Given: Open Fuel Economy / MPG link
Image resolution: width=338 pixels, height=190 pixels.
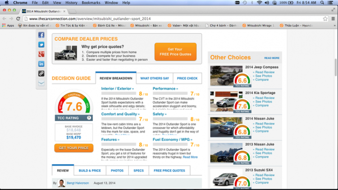Looking at the screenshot, I should 173,139.
